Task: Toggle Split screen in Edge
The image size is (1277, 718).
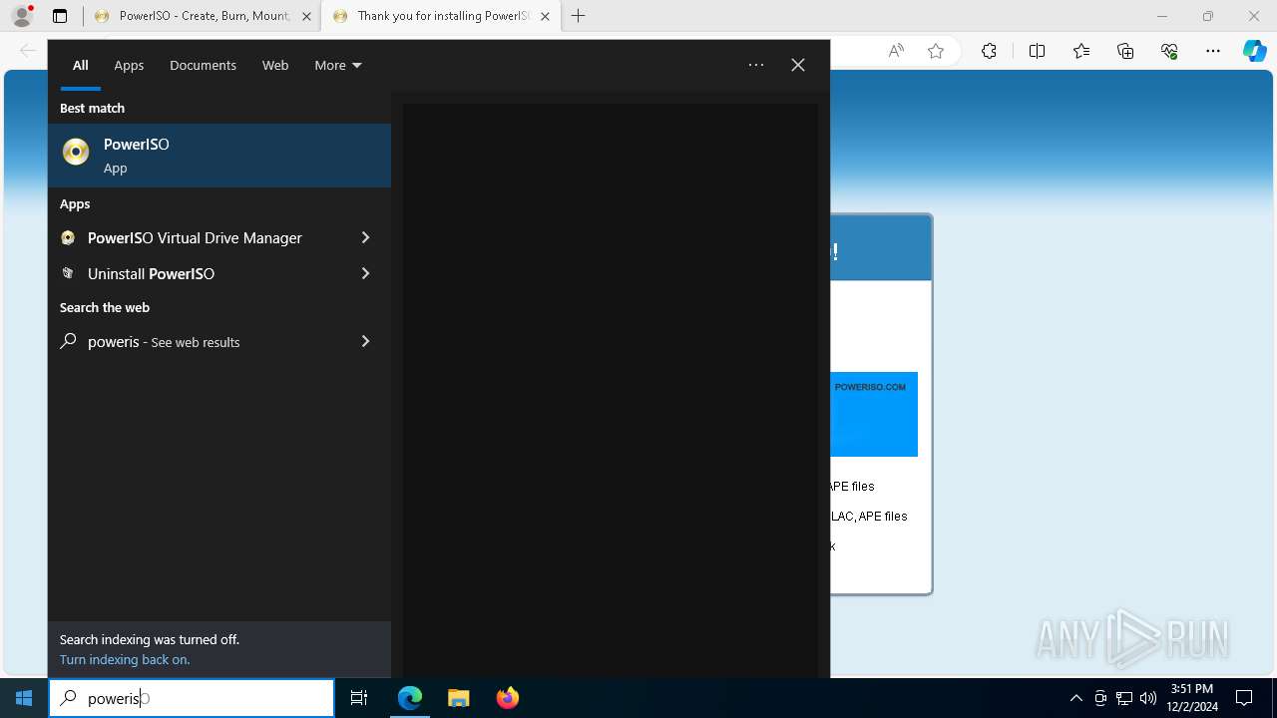Action: coord(1037,51)
